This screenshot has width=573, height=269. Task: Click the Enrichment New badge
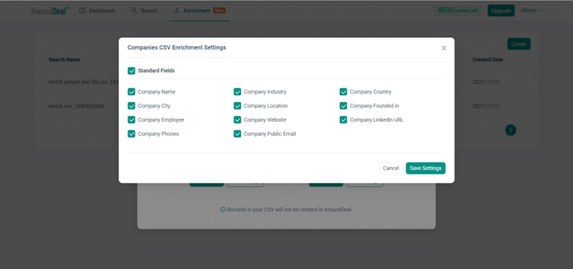click(x=219, y=10)
